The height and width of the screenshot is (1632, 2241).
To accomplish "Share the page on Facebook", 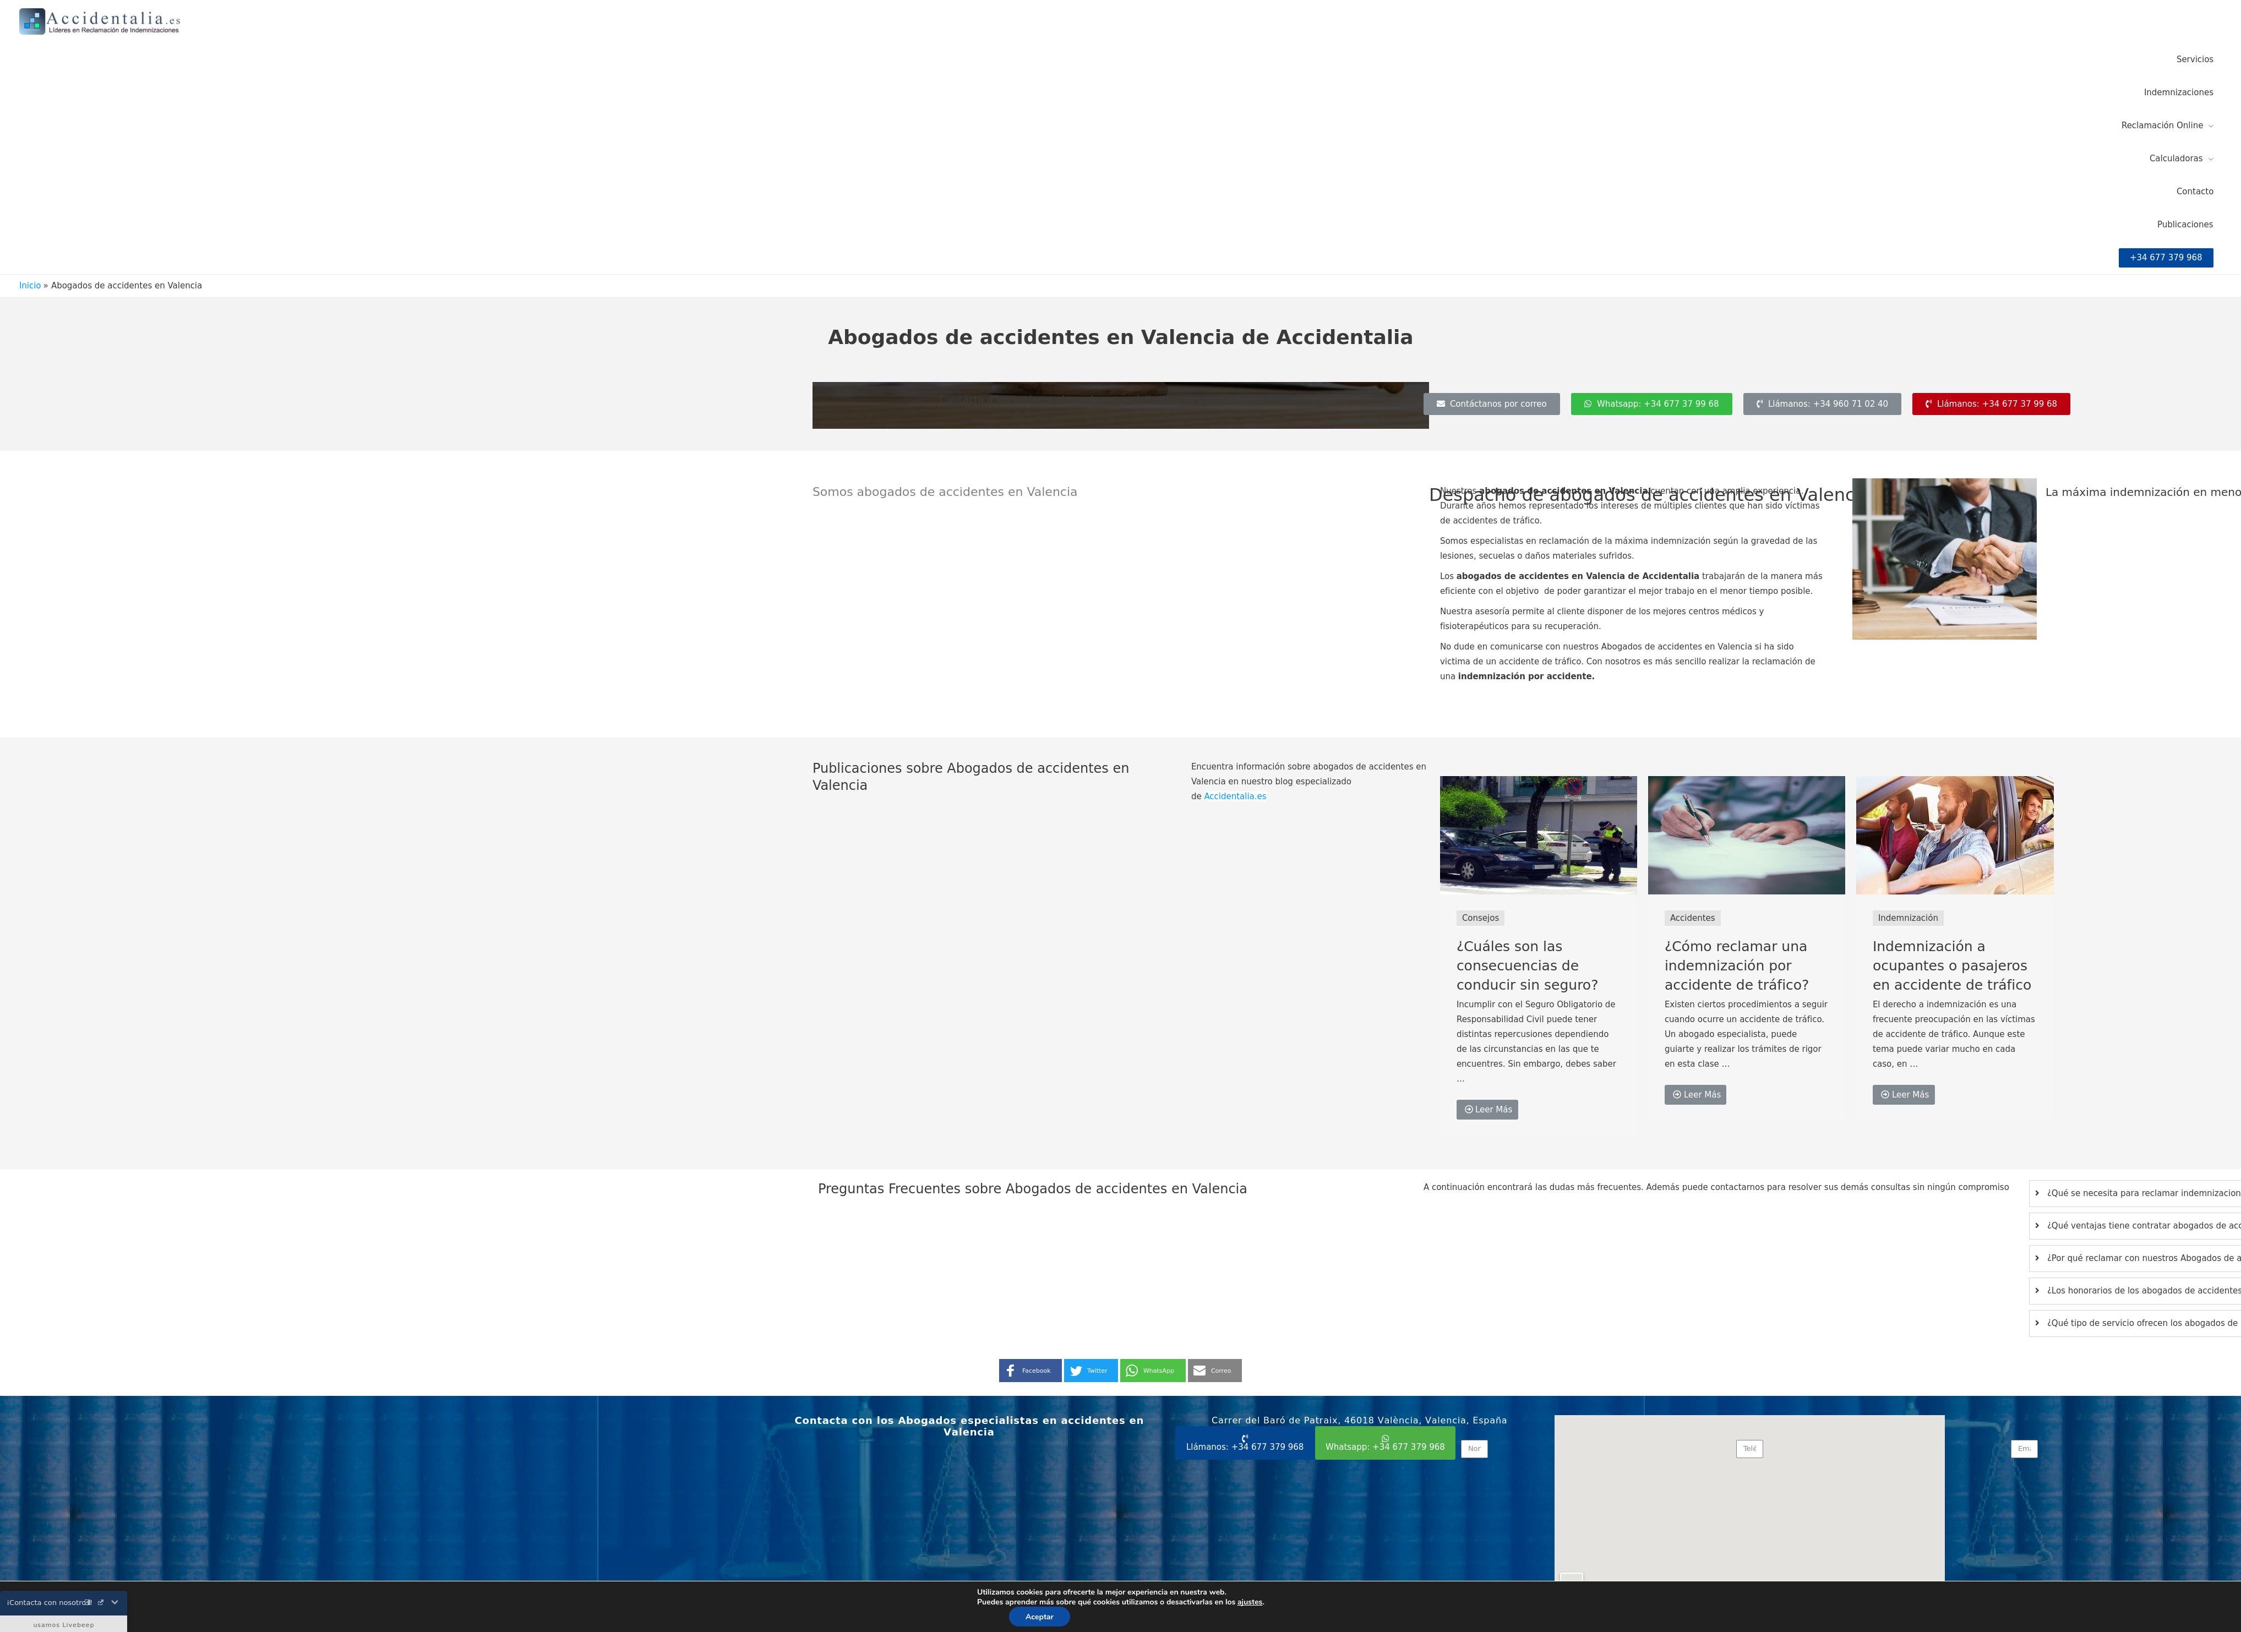I will pyautogui.click(x=1029, y=1371).
